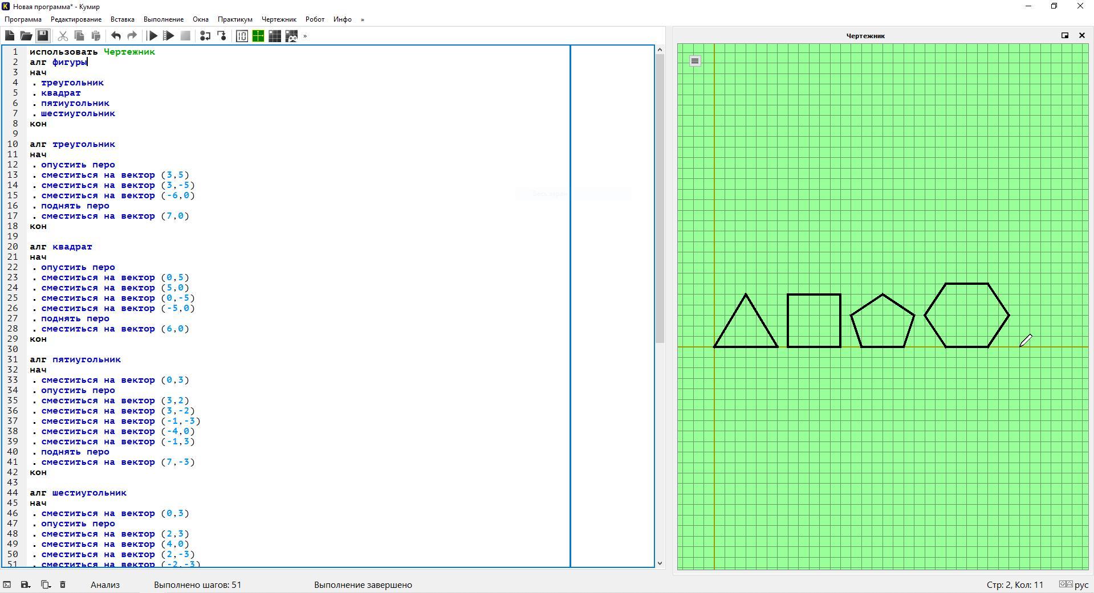
Task: Click the Выполнение завершено status message
Action: click(363, 584)
